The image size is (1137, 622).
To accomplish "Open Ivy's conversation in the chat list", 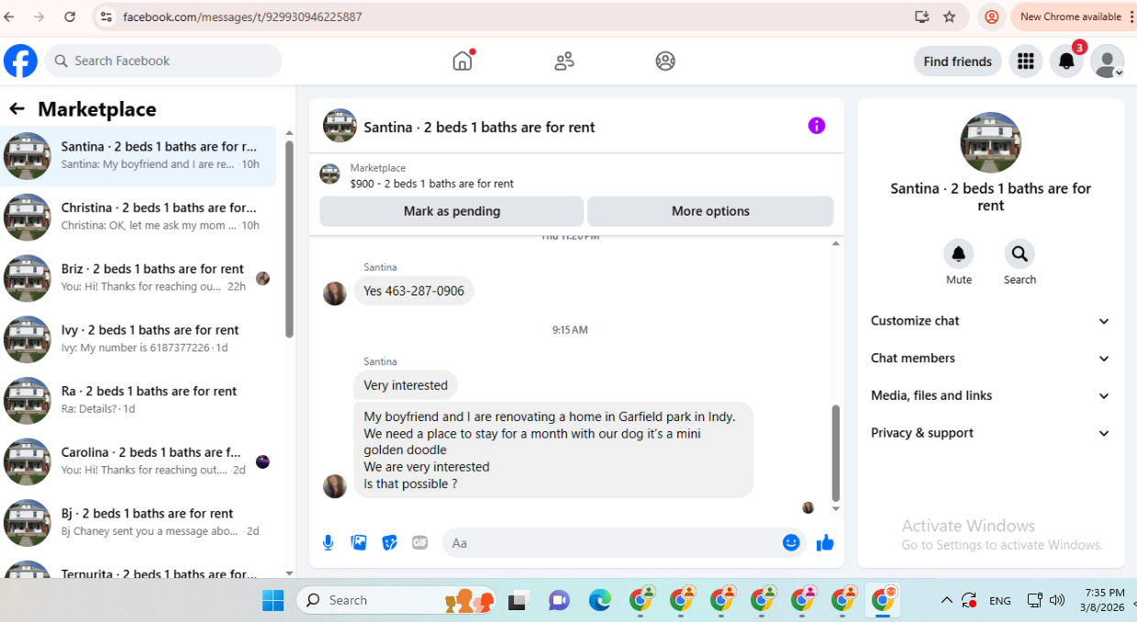I will (x=138, y=339).
